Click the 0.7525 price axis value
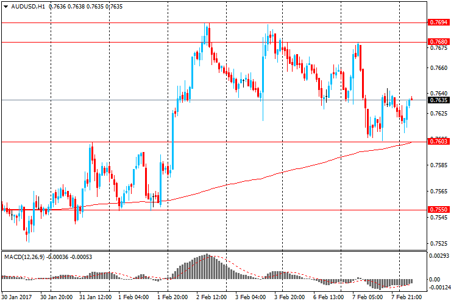This screenshot has width=451, height=304. click(439, 243)
